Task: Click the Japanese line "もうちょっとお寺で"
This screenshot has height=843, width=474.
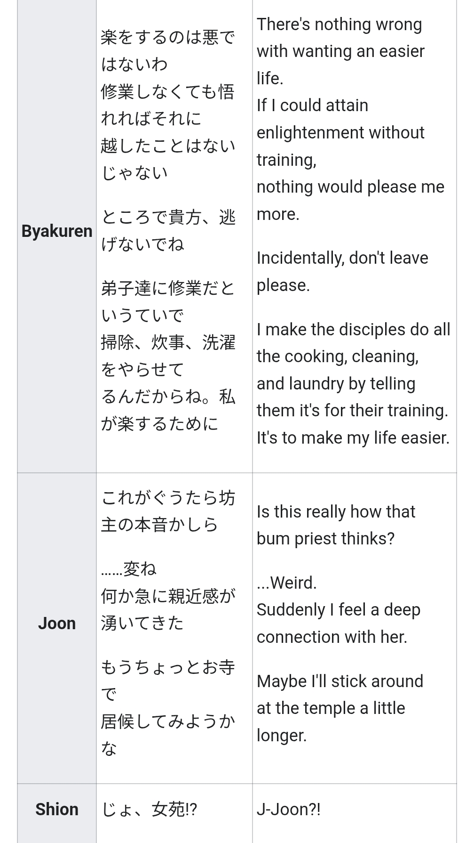Action: pyautogui.click(x=168, y=667)
